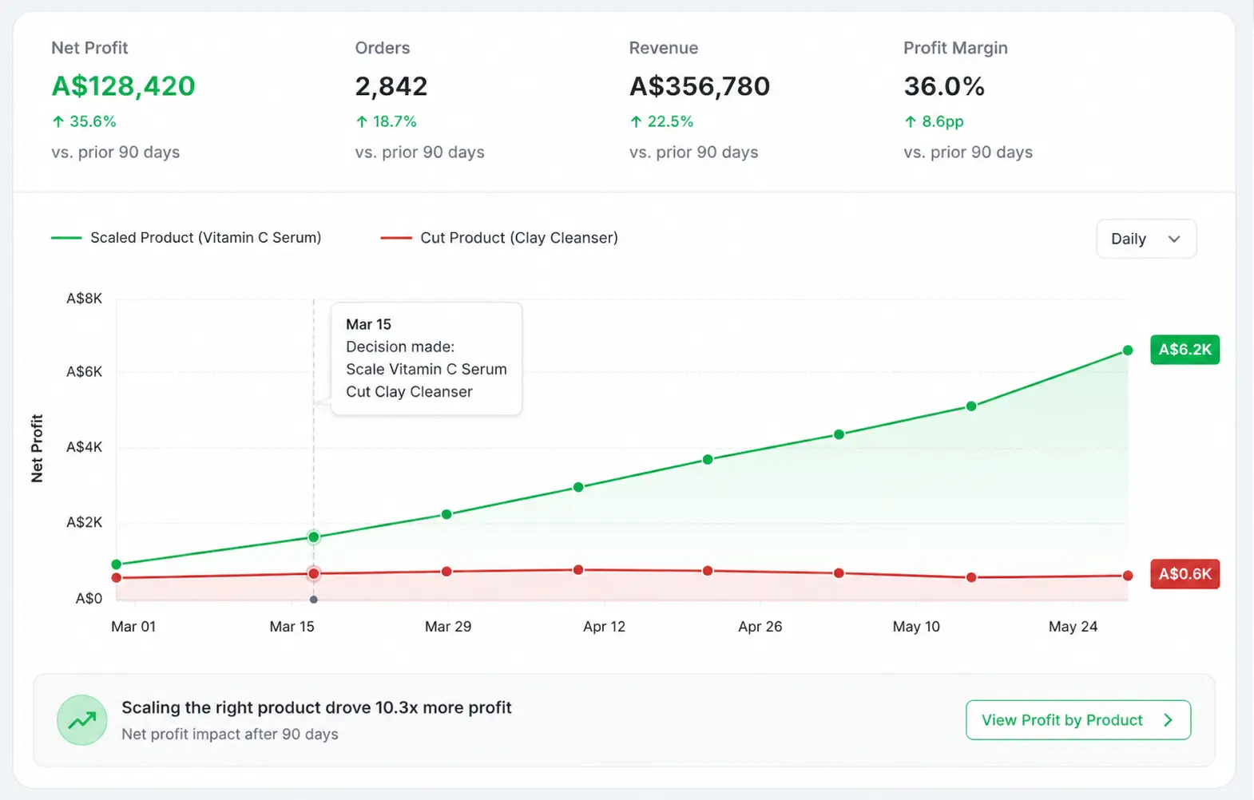Click the A$8K y-axis label
The image size is (1254, 800).
tap(84, 299)
